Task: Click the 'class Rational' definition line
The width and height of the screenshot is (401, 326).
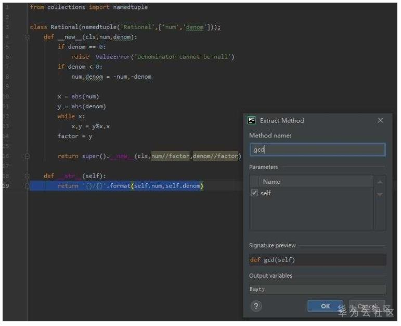Action: (125, 27)
